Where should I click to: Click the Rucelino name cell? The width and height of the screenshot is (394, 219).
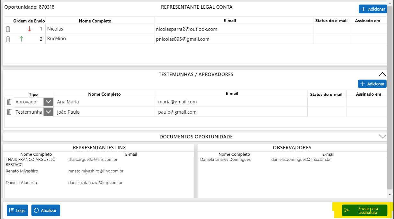100,39
